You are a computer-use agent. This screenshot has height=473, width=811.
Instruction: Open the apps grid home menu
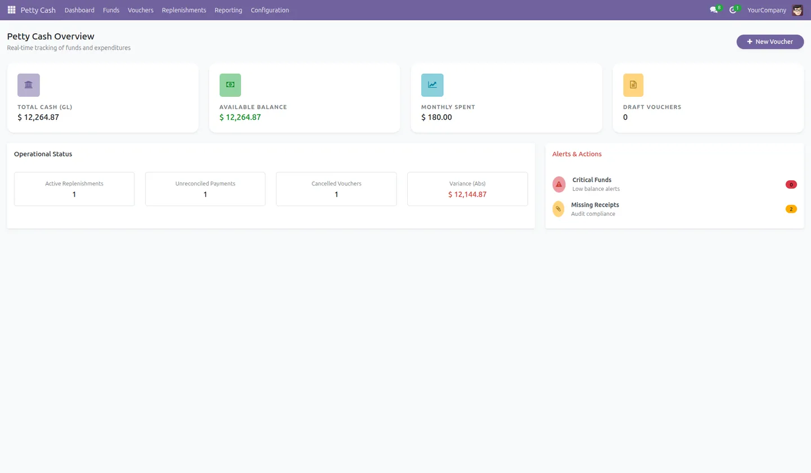tap(11, 10)
